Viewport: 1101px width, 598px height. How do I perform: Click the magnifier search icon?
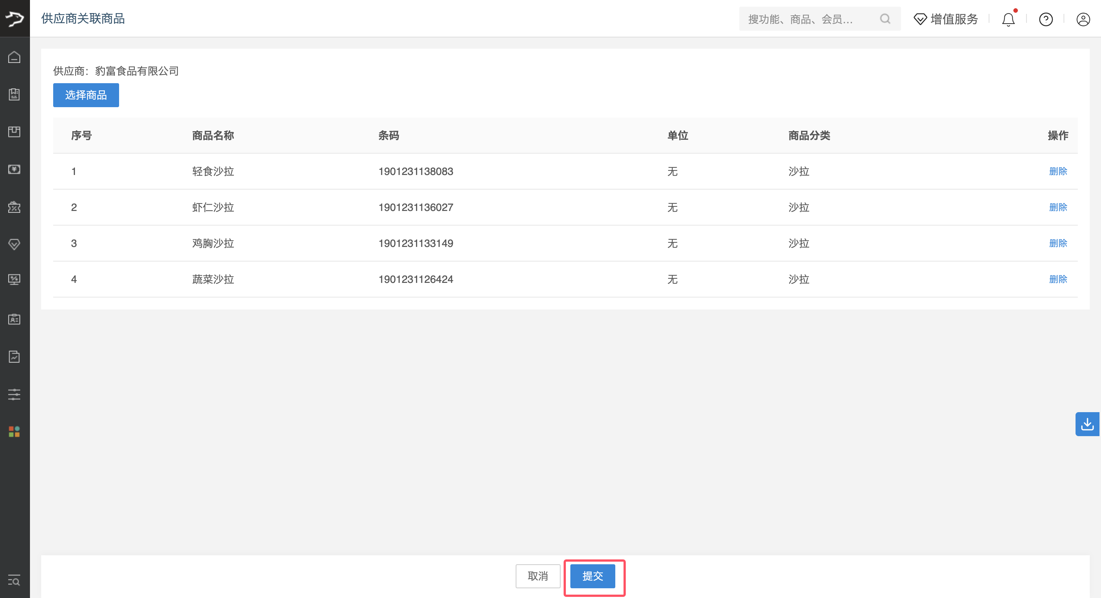pyautogui.click(x=885, y=19)
